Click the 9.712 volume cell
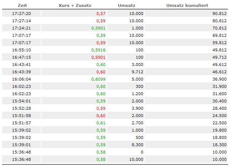 [x=137, y=72]
